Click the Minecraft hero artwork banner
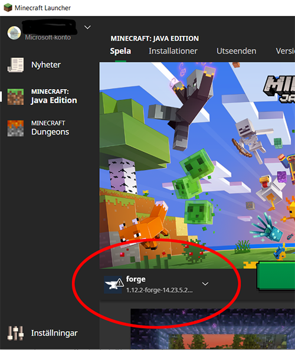The height and width of the screenshot is (350, 295). tap(197, 165)
